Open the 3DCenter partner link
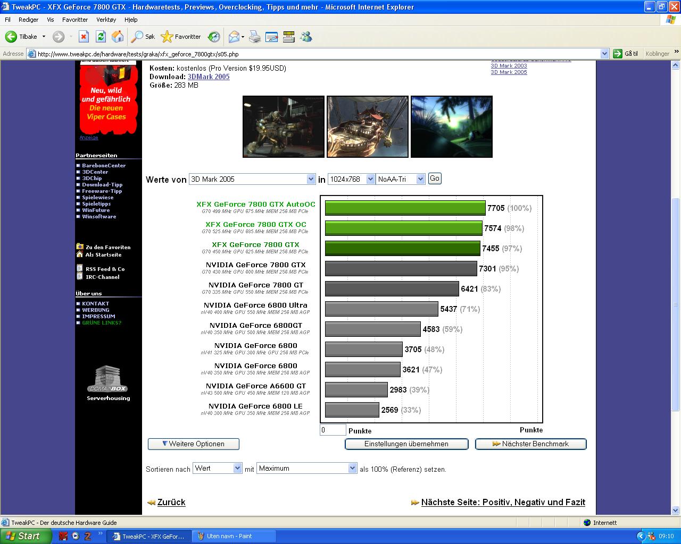Screen dimensions: 681x544 [x=95, y=172]
